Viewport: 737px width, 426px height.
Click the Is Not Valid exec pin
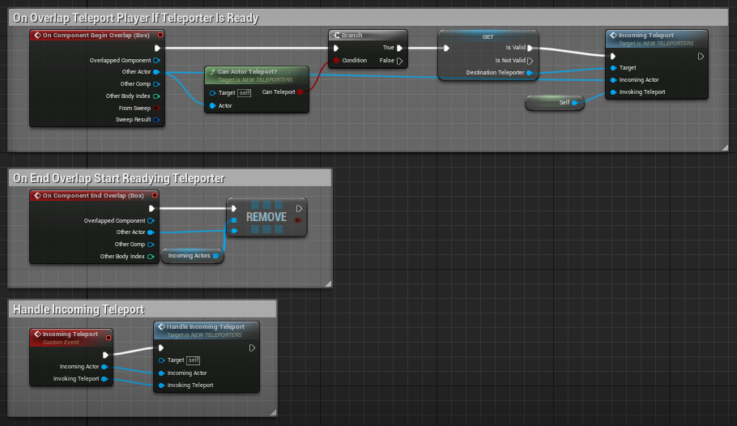click(530, 61)
